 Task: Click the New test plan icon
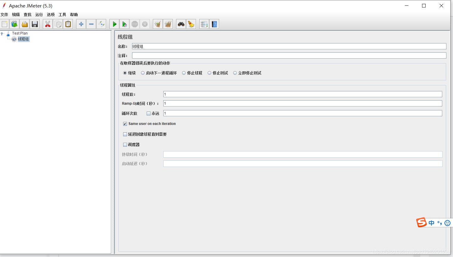(4, 24)
